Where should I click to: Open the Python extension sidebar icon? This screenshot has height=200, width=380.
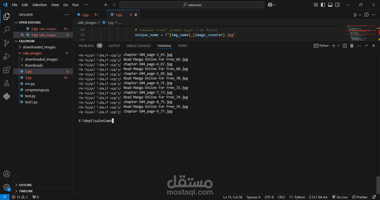coord(7,96)
